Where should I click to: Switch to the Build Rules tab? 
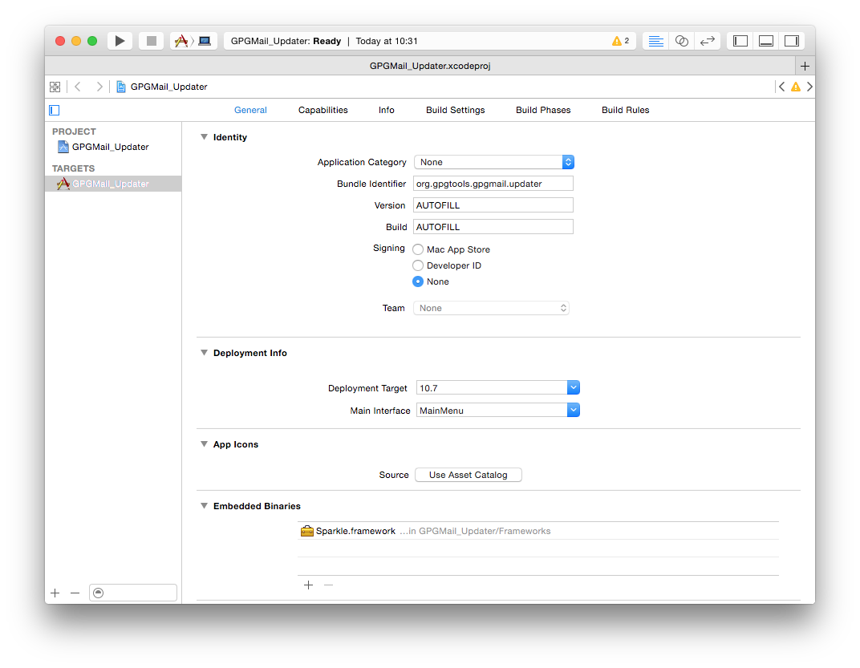[x=625, y=110]
